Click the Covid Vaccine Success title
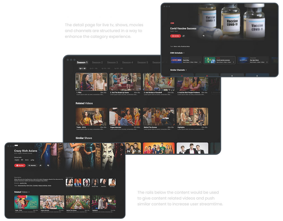 [x=183, y=29]
